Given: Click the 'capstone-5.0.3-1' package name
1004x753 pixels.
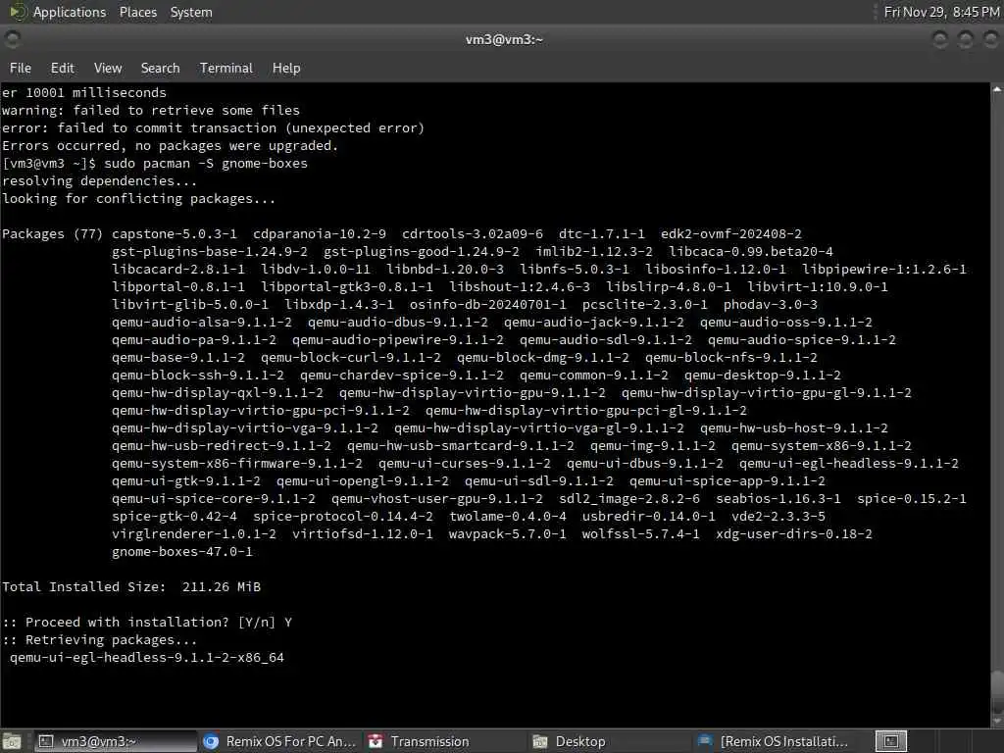Looking at the screenshot, I should point(175,233).
